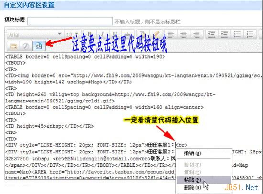Open the font size 10 dropdown

coord(73,35)
